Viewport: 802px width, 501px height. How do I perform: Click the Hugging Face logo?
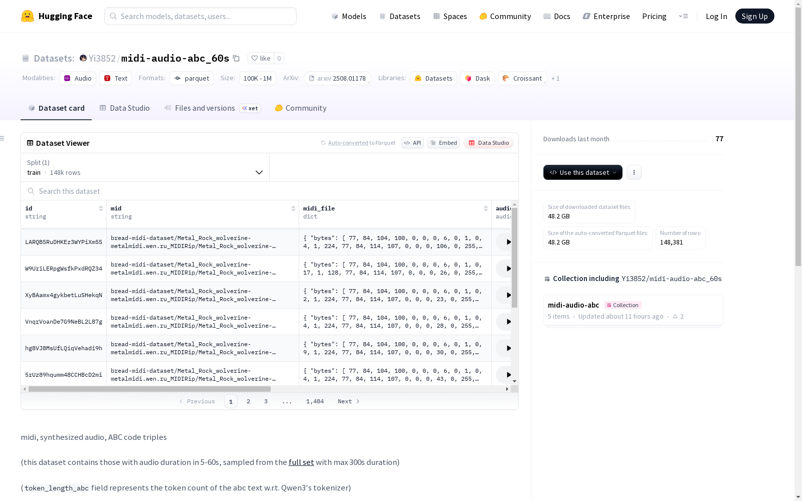pyautogui.click(x=56, y=16)
